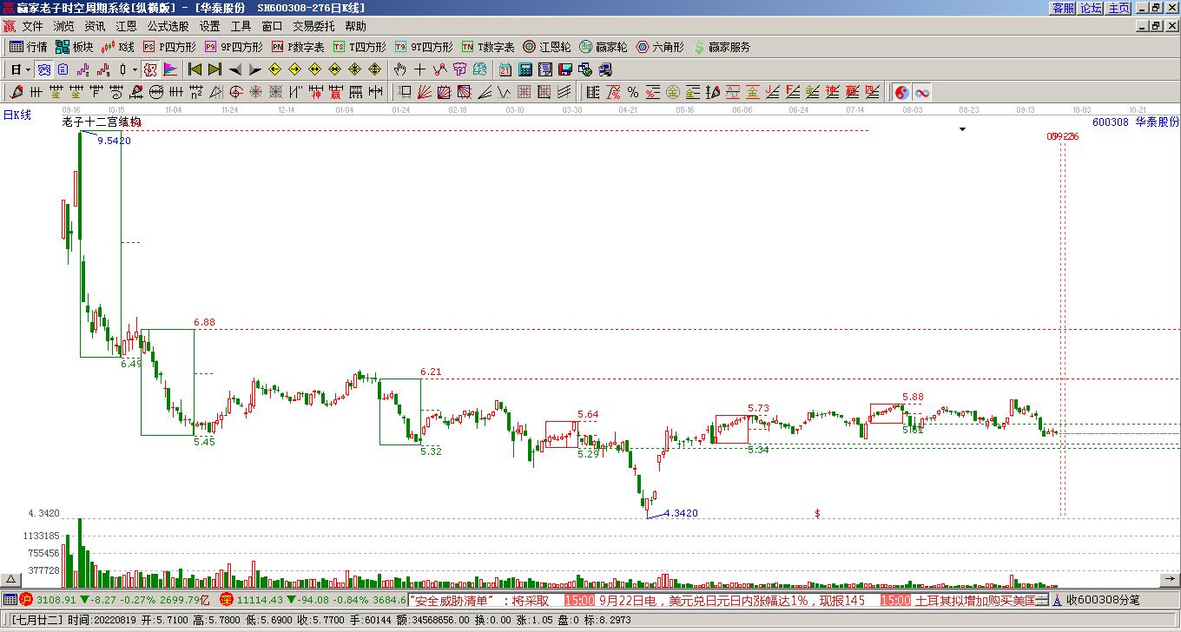Open the T四方形 tool

[x=360, y=47]
